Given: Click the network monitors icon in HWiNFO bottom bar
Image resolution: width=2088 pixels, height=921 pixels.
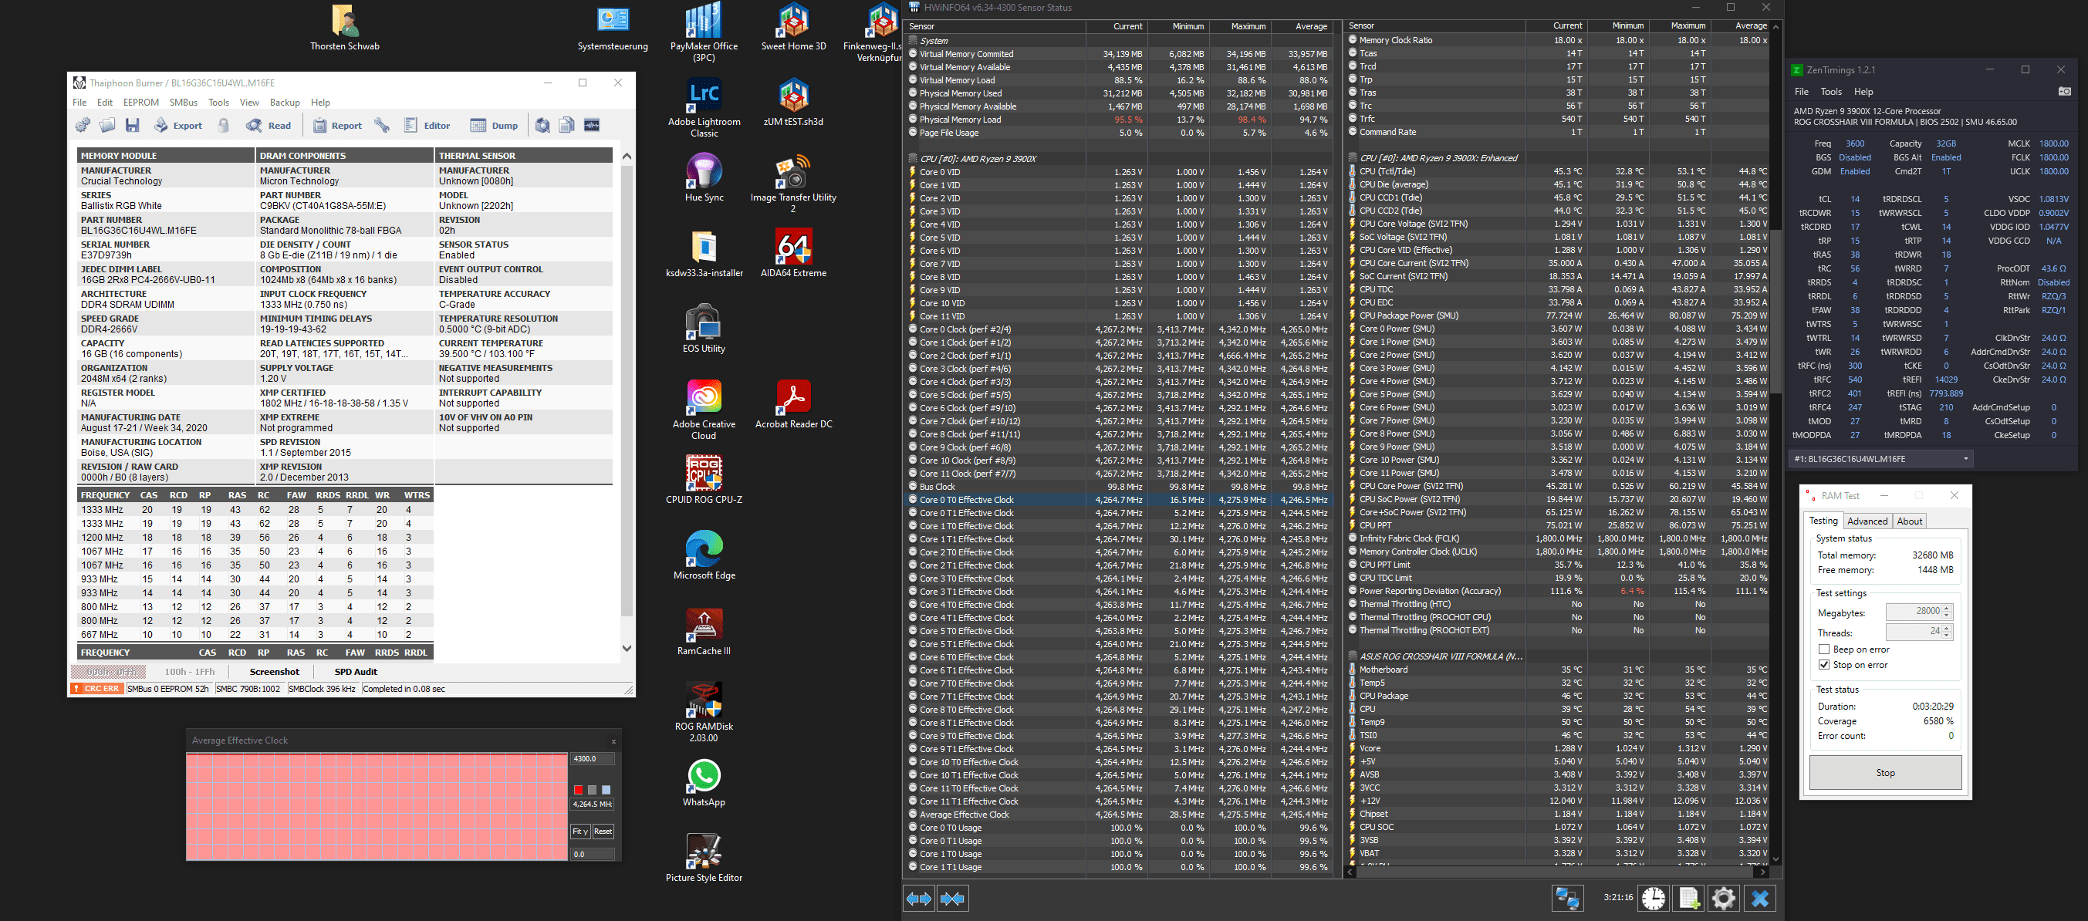Looking at the screenshot, I should (1568, 899).
